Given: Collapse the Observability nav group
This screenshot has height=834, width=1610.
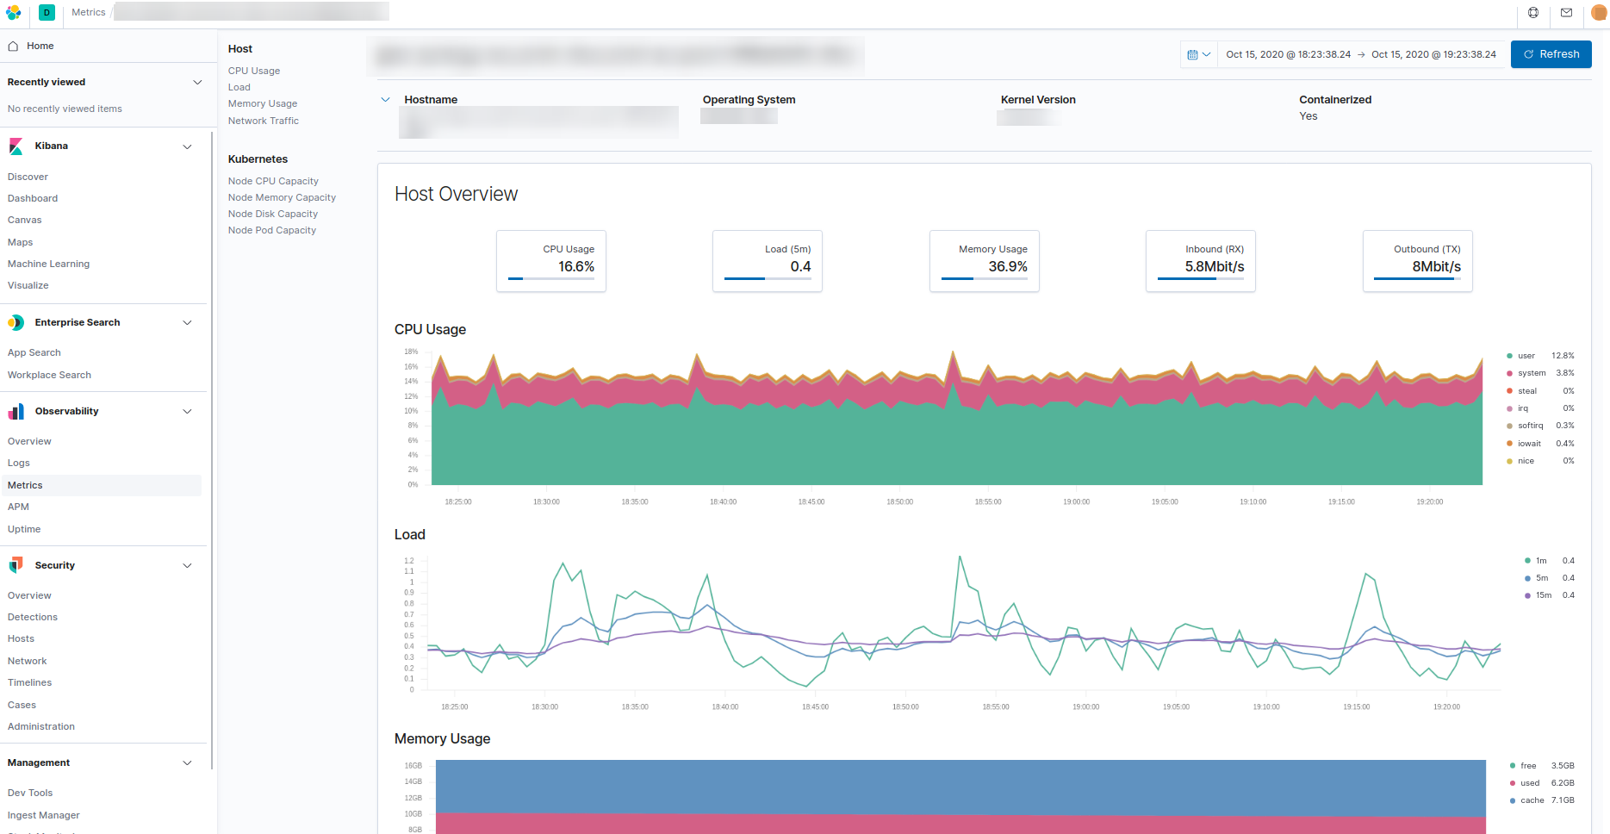Looking at the screenshot, I should pos(187,411).
